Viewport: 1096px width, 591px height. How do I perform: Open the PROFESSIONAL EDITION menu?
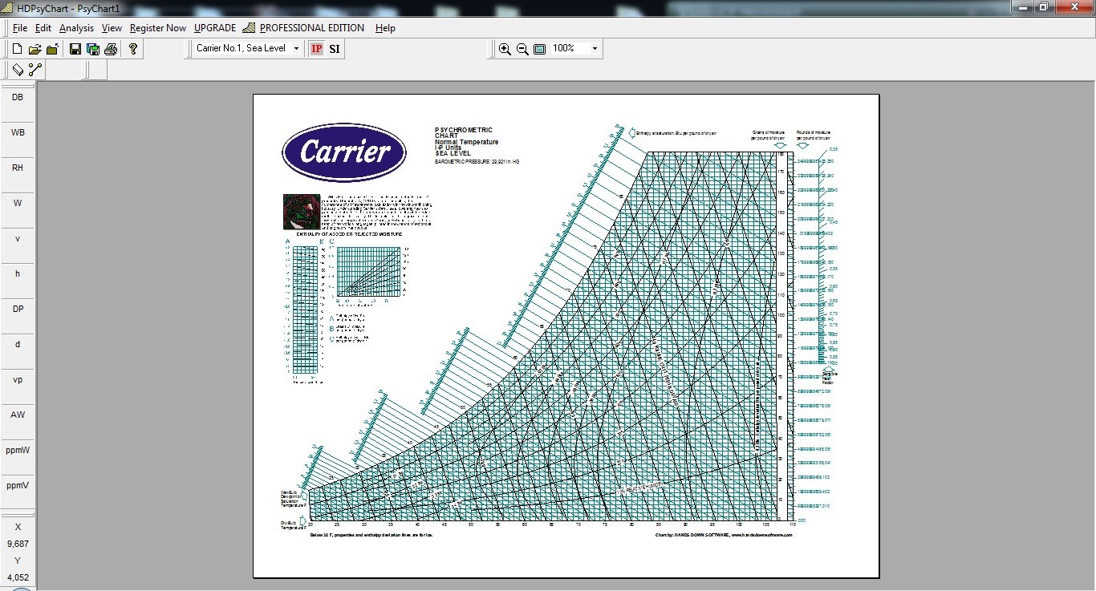click(x=311, y=28)
